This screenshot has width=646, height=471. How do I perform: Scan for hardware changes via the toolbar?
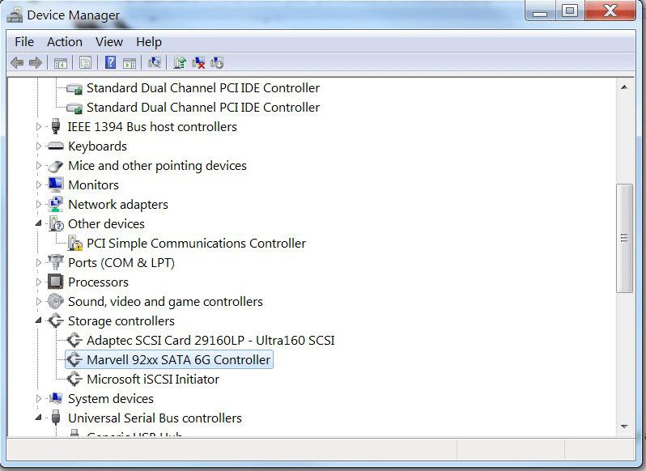tap(155, 62)
